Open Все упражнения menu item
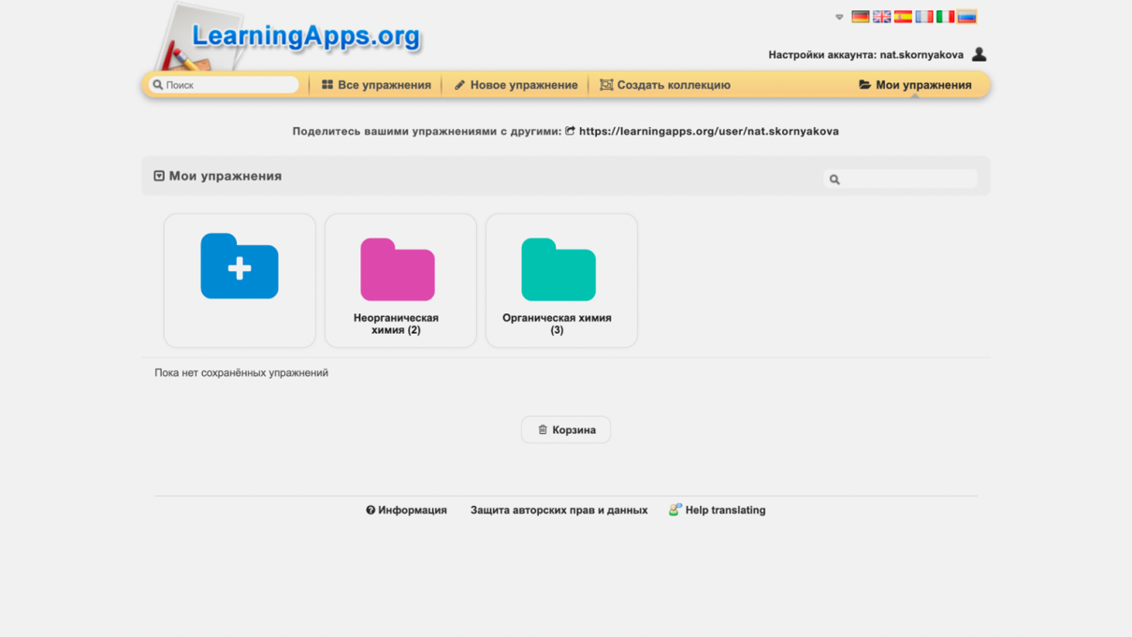1132x637 pixels. 376,85
